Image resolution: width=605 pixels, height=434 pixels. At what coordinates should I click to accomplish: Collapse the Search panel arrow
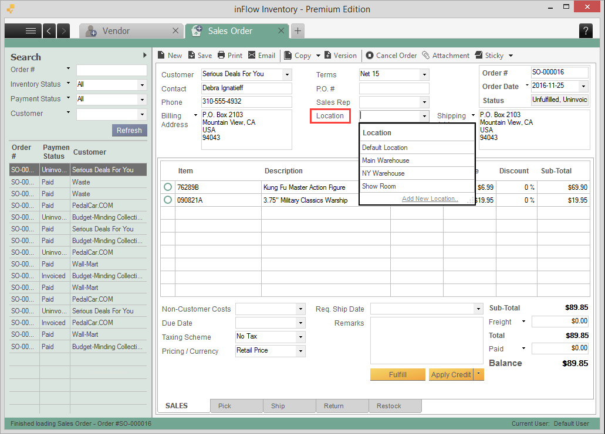[145, 55]
